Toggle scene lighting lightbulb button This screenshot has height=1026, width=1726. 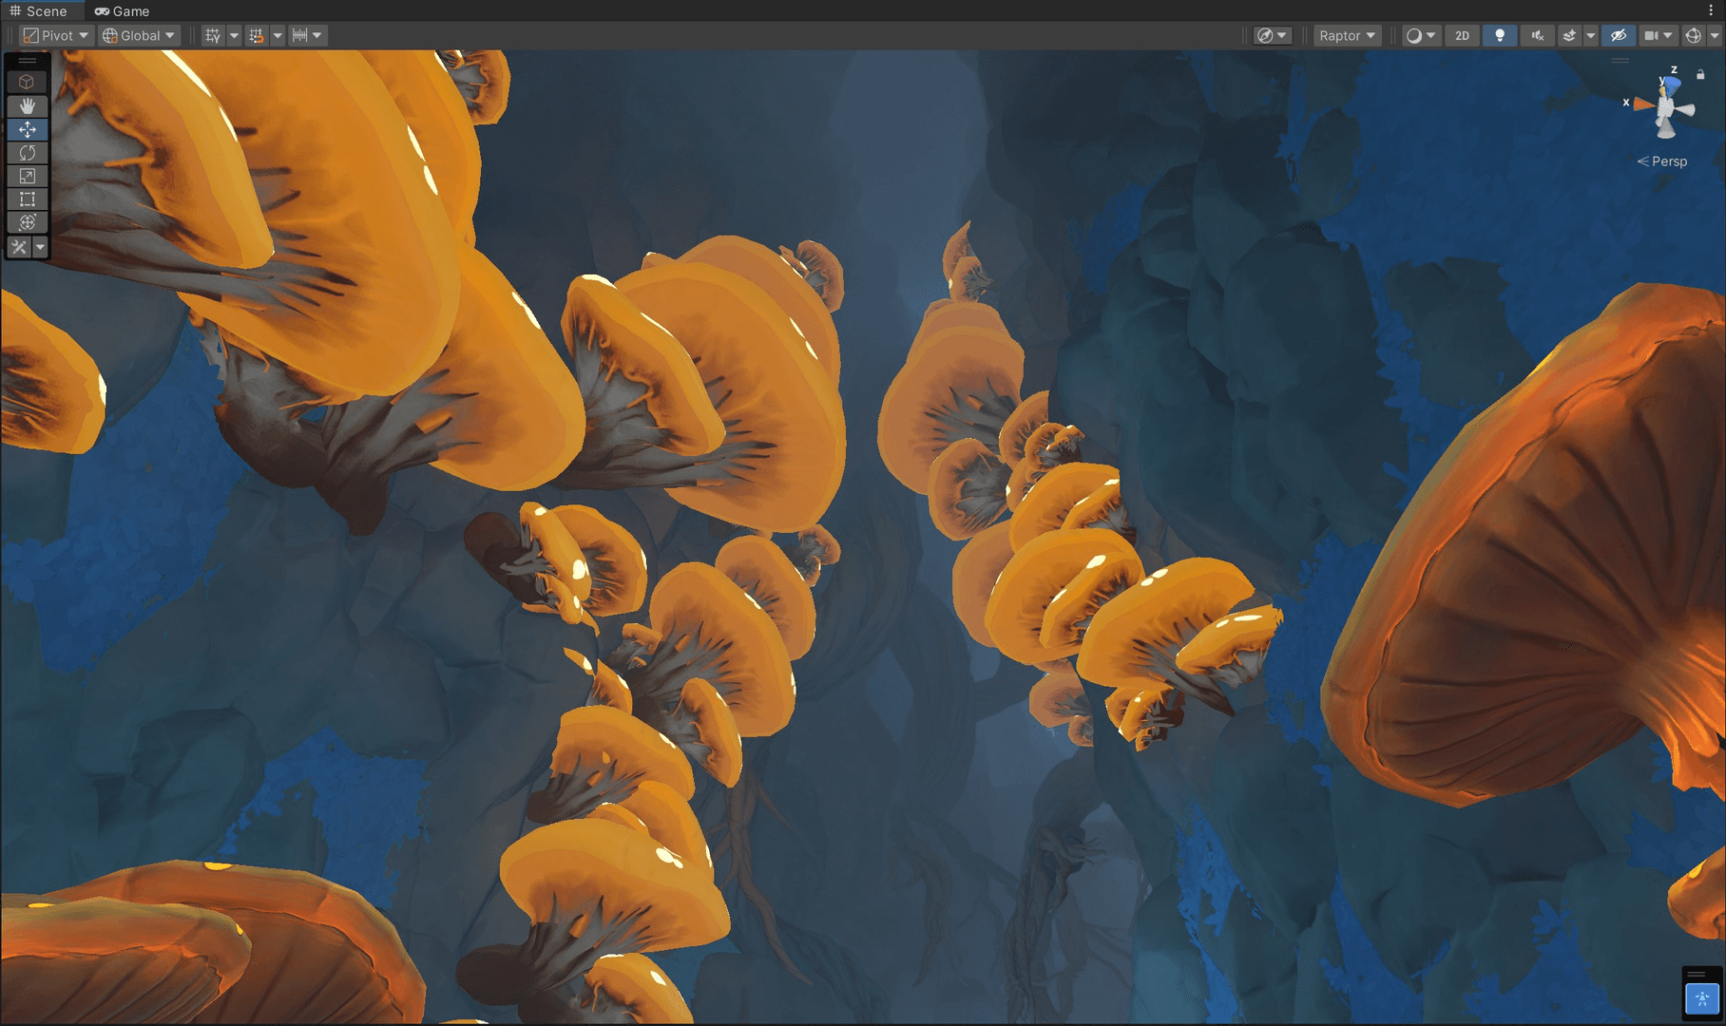point(1500,36)
